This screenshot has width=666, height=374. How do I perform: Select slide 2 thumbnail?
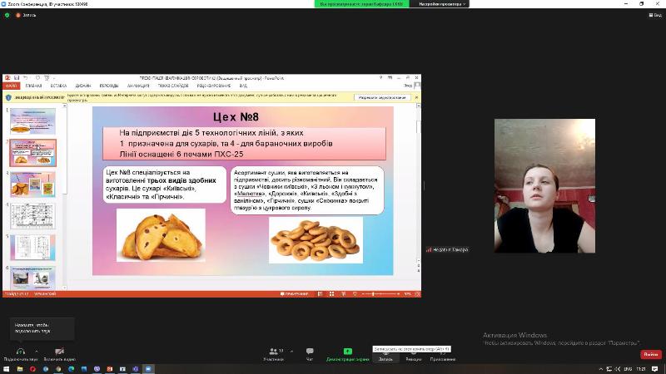pyautogui.click(x=32, y=153)
